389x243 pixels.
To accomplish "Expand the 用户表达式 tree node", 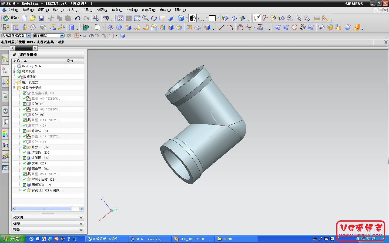I will (14, 82).
